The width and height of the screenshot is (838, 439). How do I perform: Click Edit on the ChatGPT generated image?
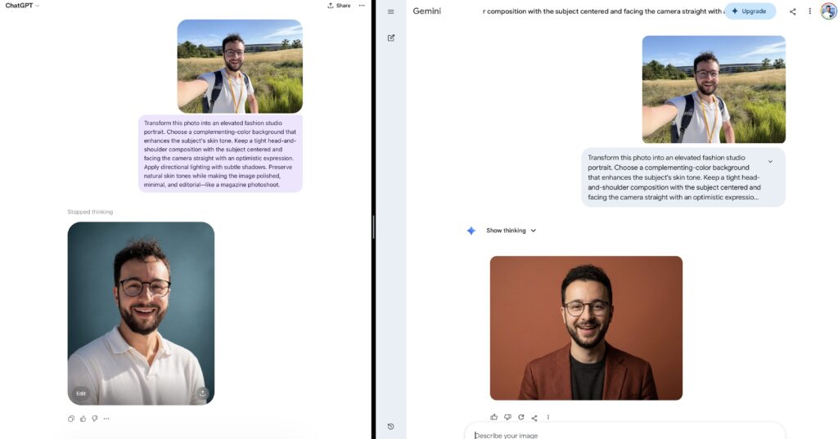81,393
